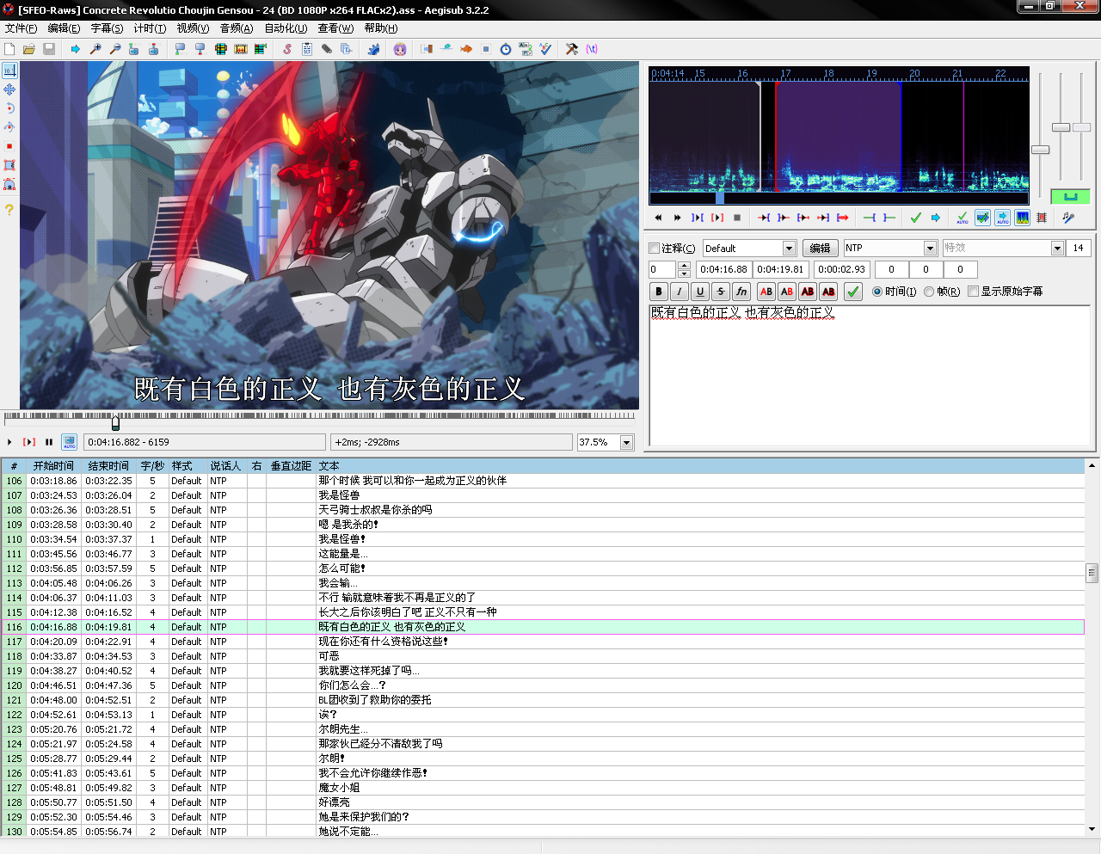Open the Automation manager icon
Image resolution: width=1101 pixels, height=854 pixels.
373,49
